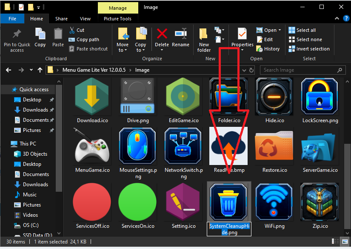Click the Pin to Quick access icon
The image size is (351, 249).
click(x=17, y=34)
